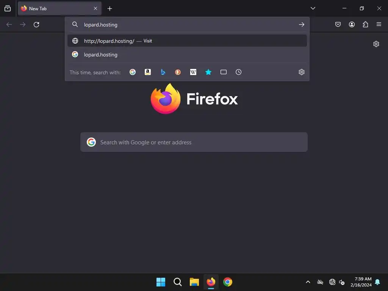Personalize new tab with gear icon
Screen dimensions: 388x291
(x=376, y=44)
